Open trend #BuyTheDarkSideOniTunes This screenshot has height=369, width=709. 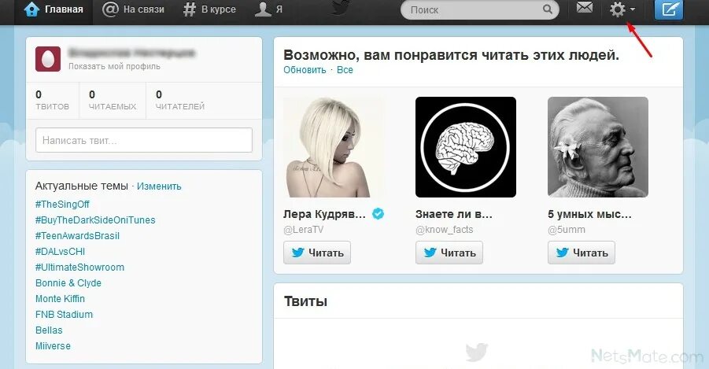[95, 220]
